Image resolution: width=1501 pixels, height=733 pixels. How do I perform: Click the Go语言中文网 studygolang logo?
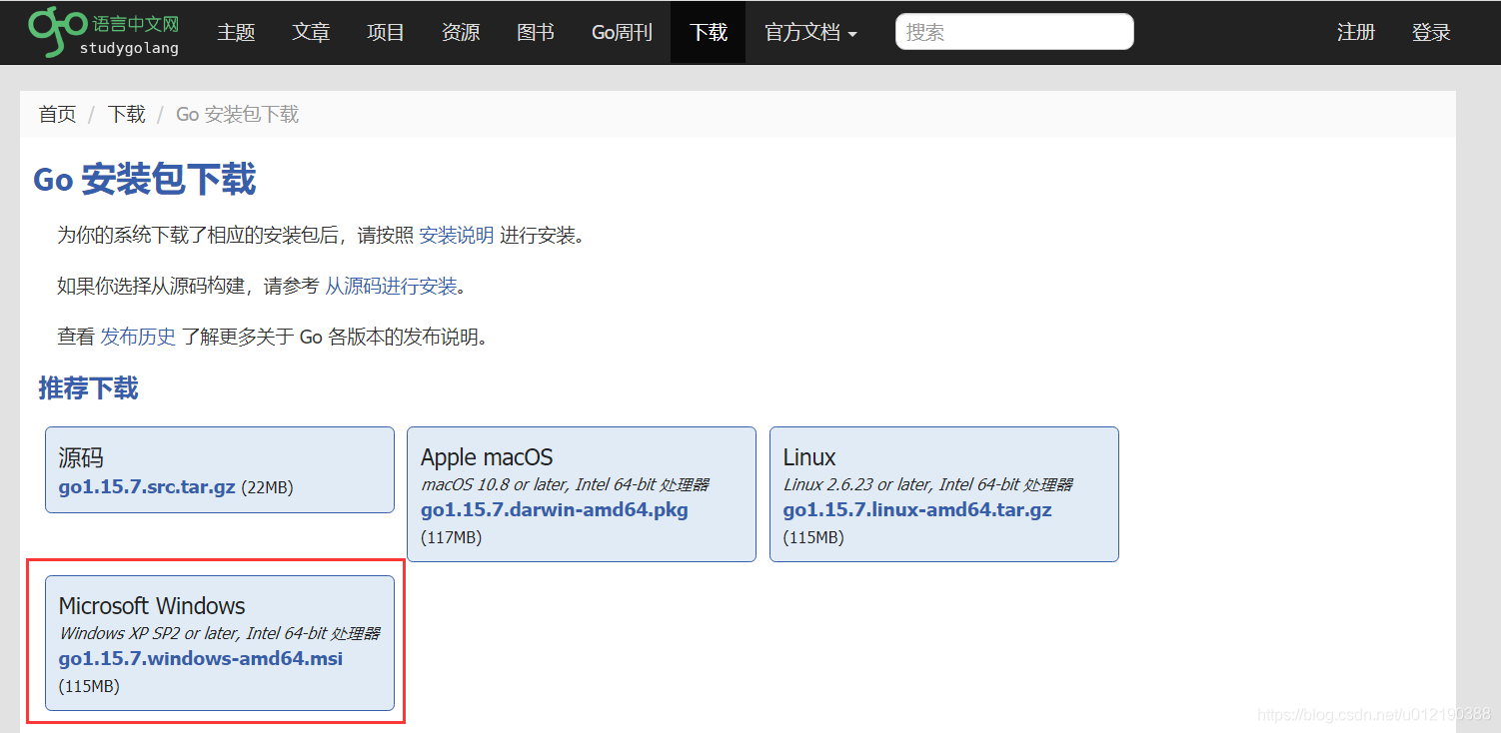tap(104, 32)
